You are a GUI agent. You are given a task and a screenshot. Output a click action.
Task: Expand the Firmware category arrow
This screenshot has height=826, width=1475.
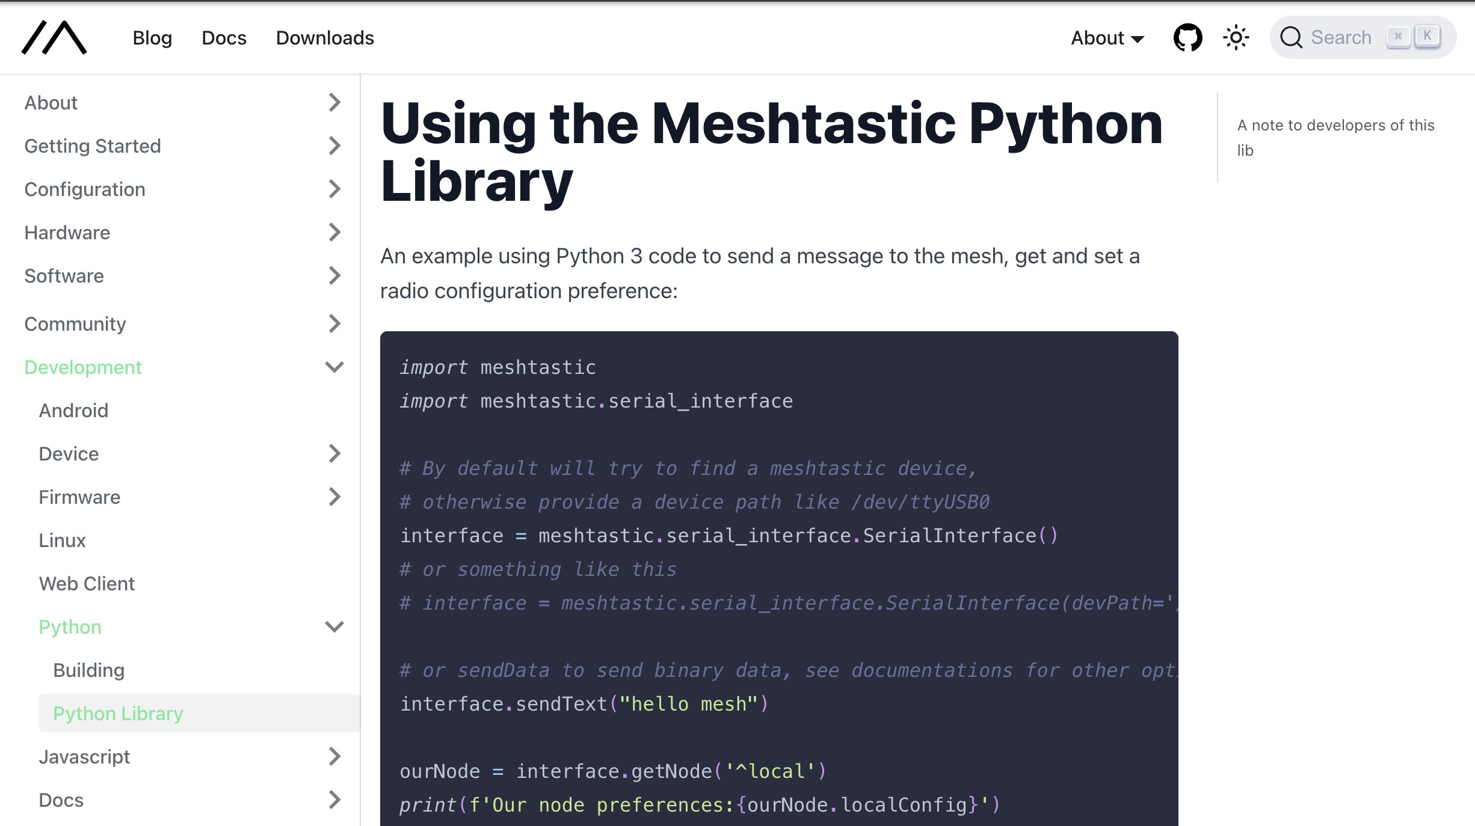click(334, 497)
